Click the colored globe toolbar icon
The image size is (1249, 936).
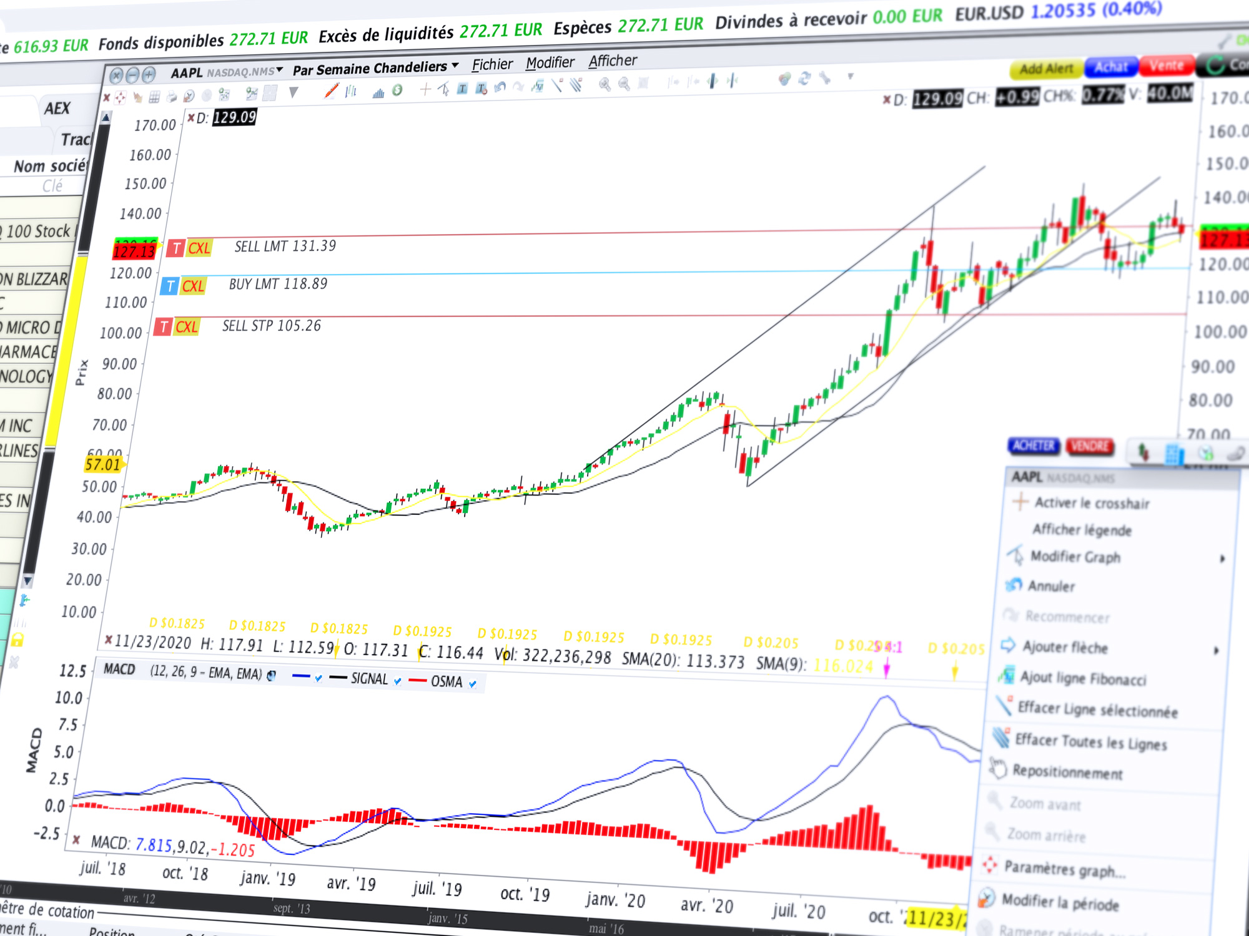coord(785,79)
